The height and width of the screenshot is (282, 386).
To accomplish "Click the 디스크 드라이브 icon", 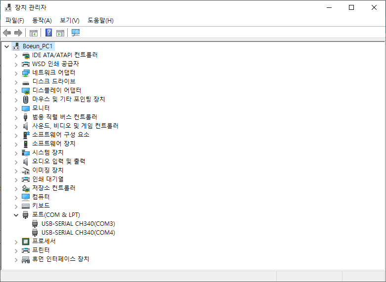I will tap(26, 83).
